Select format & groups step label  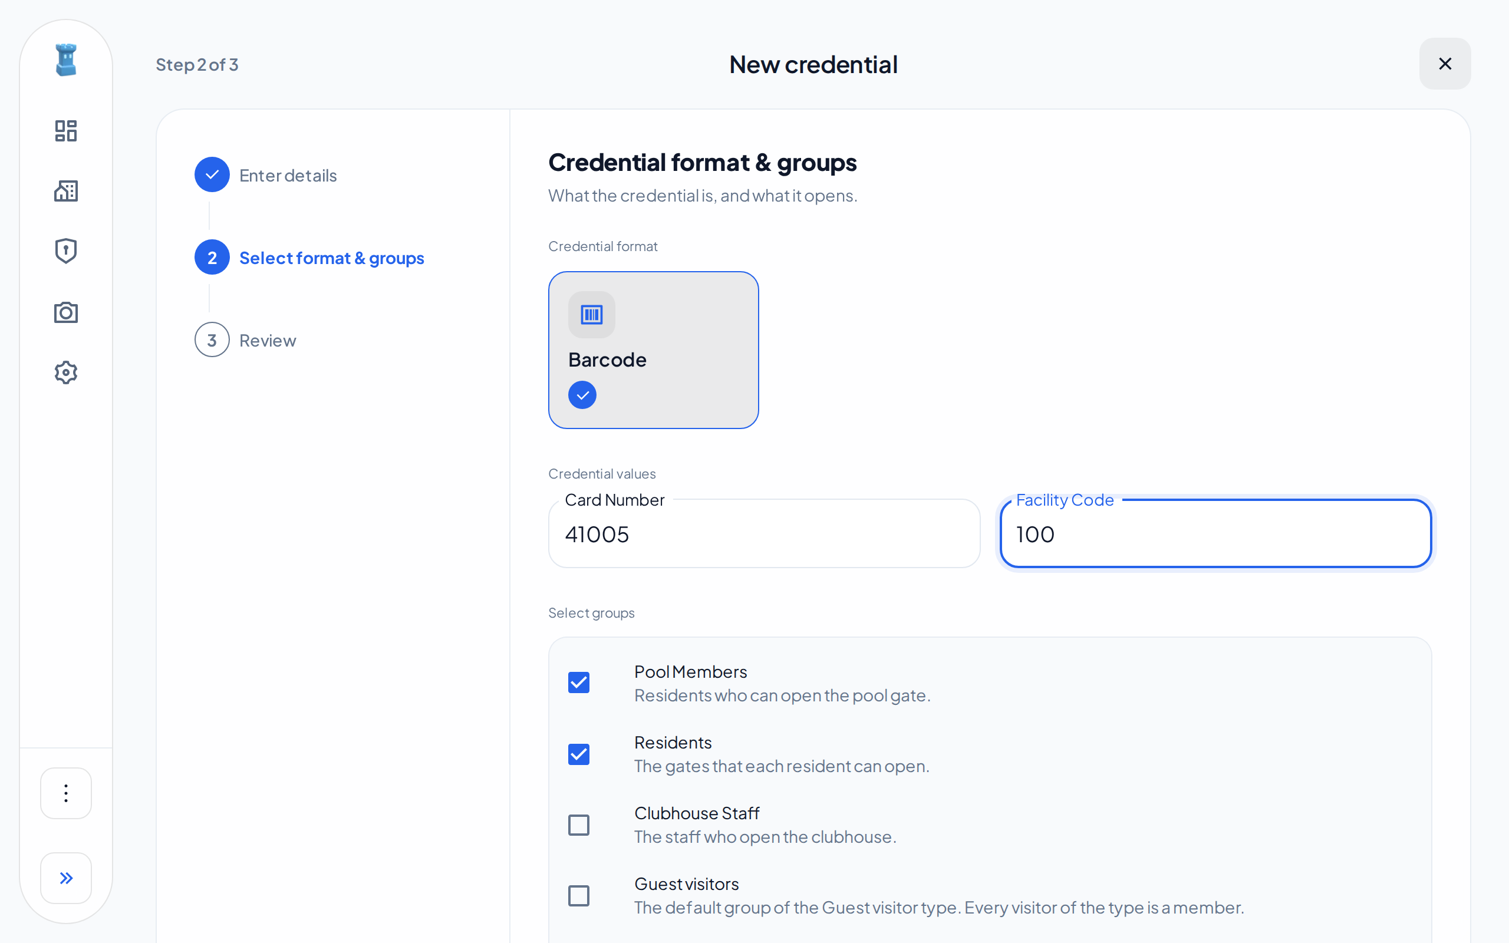pyautogui.click(x=331, y=258)
